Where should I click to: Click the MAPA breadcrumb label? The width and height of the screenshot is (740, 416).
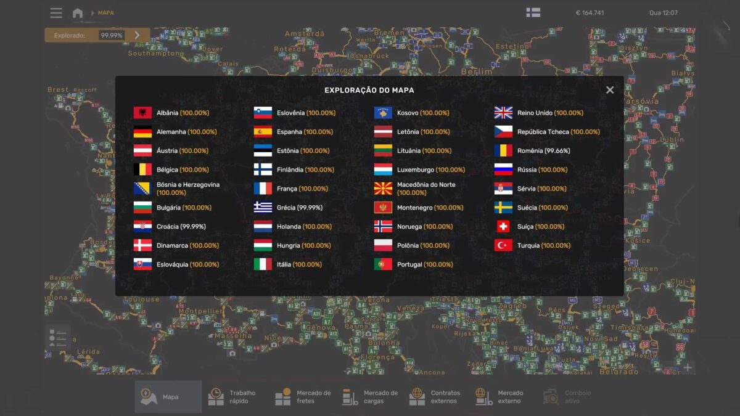(105, 13)
